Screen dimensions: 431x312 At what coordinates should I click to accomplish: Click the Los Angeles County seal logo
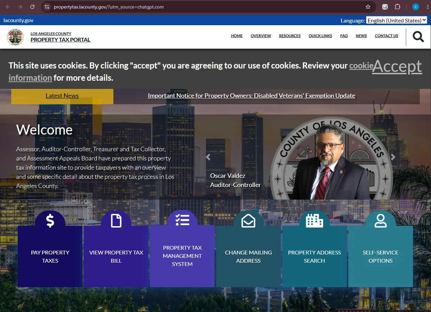(x=15, y=37)
